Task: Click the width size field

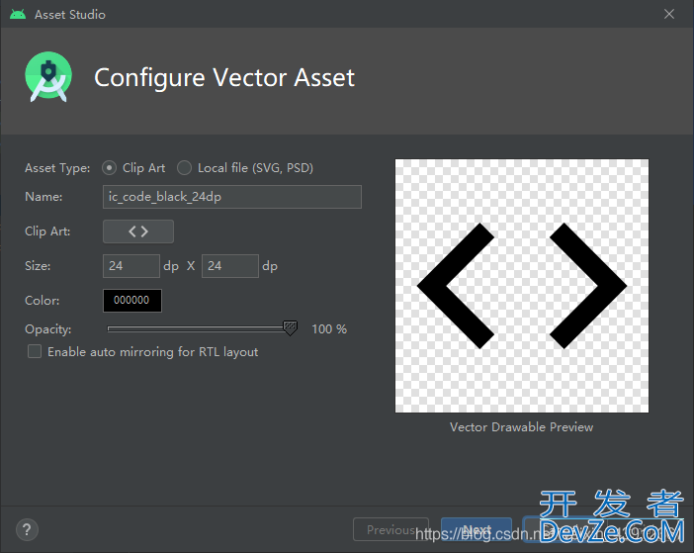Action: tap(131, 266)
